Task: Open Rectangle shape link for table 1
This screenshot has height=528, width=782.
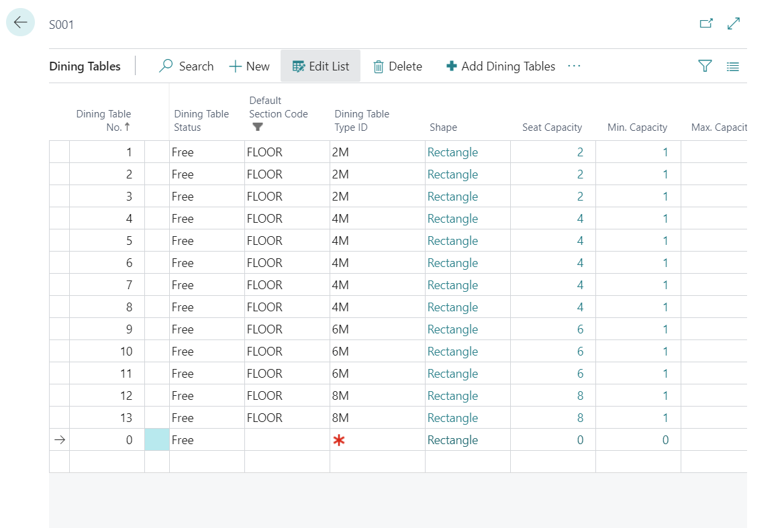Action: click(452, 152)
